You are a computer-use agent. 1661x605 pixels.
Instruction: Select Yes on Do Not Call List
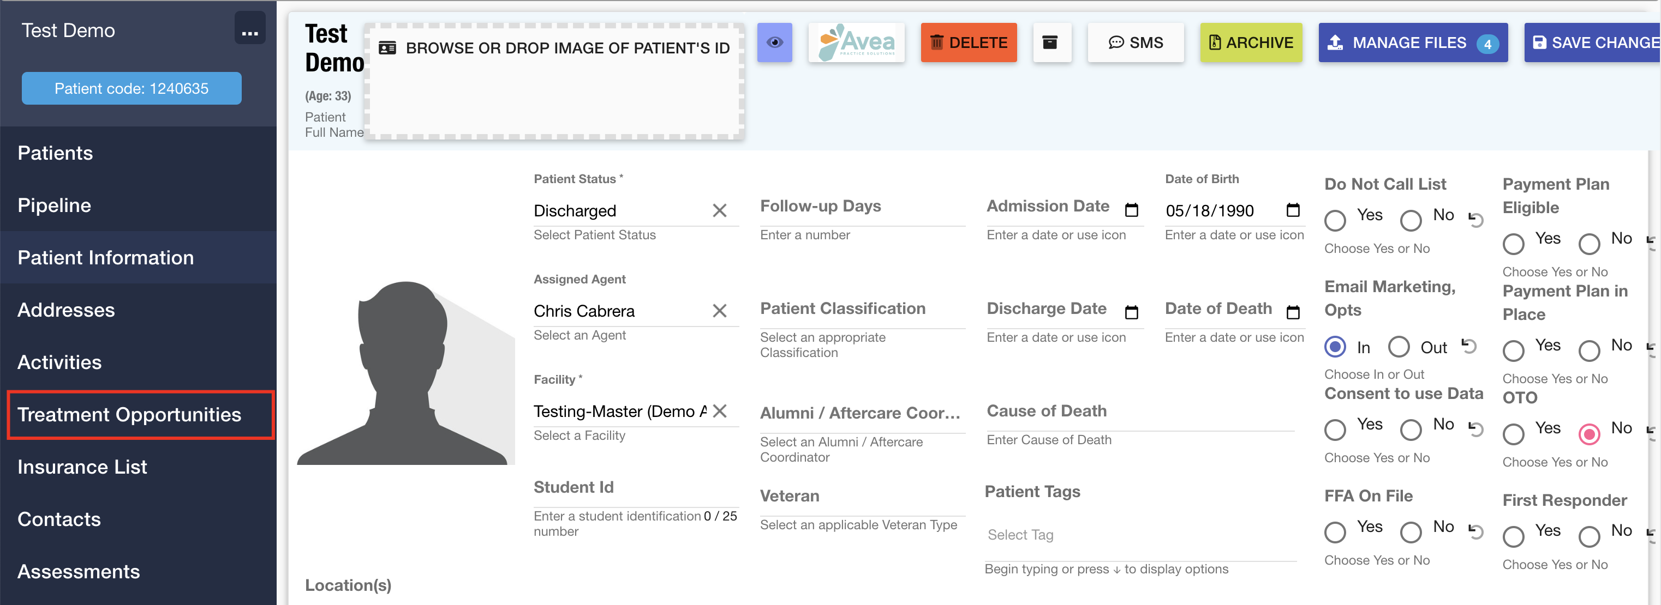point(1335,220)
